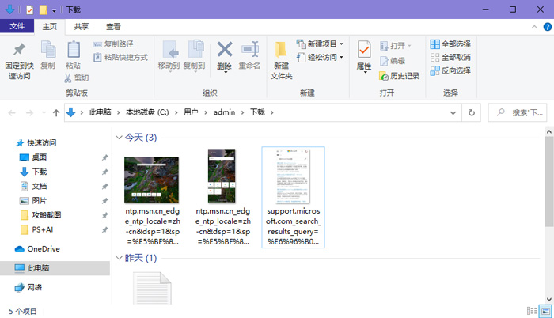Collapse the Yesterday (昨天) group

point(119,258)
